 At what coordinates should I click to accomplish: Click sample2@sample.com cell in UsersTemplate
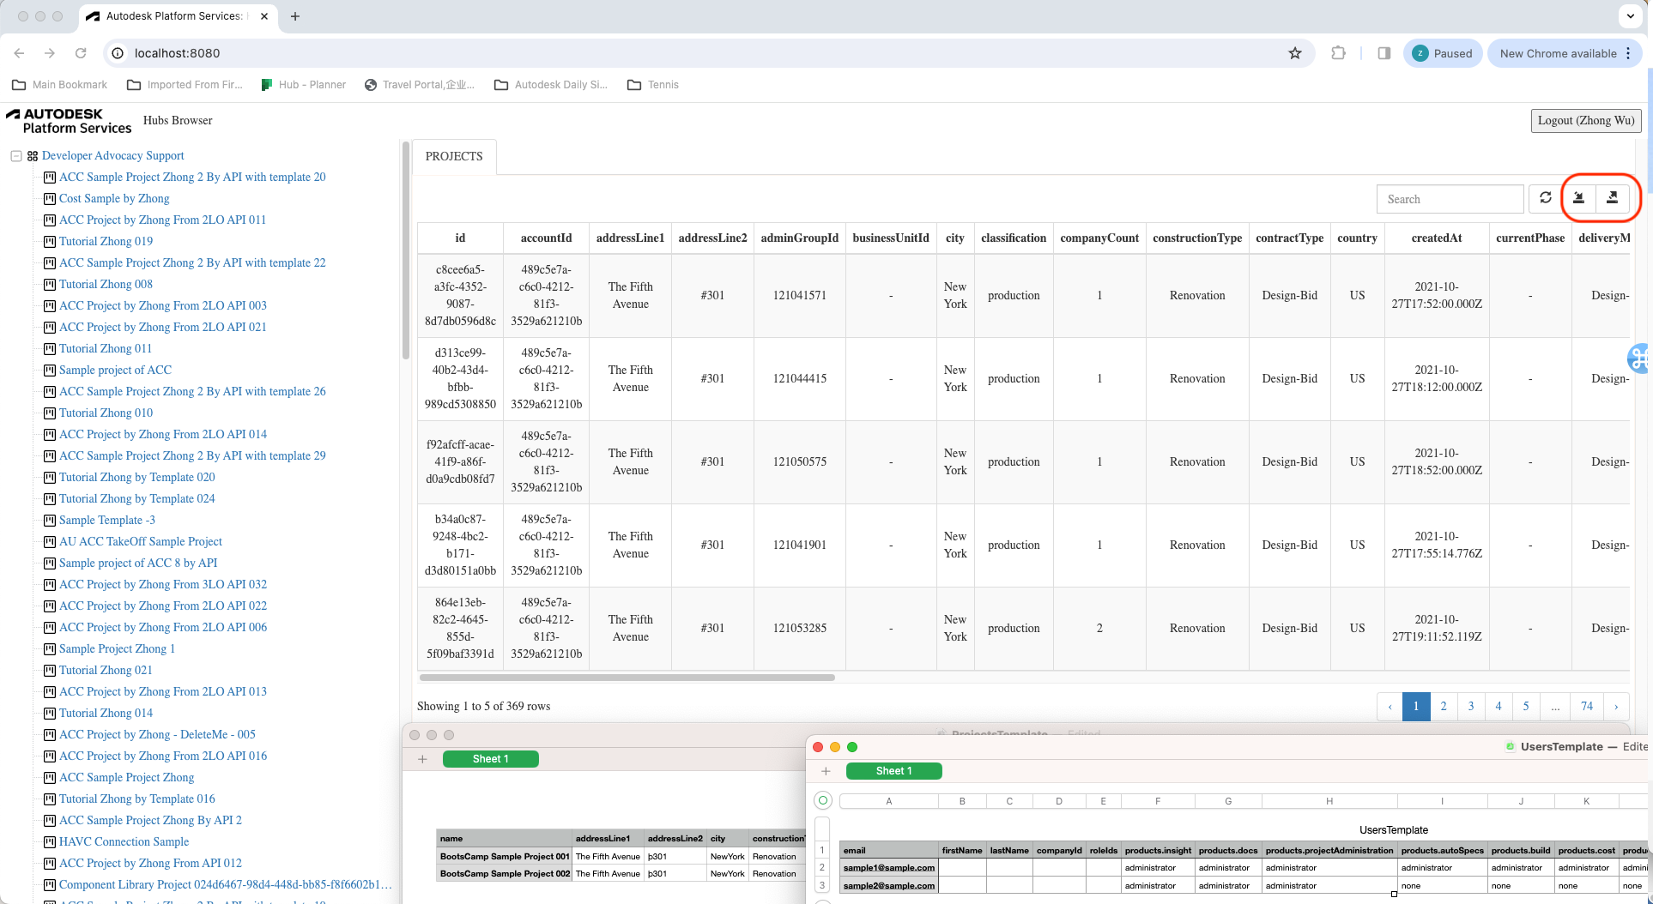coord(889,886)
